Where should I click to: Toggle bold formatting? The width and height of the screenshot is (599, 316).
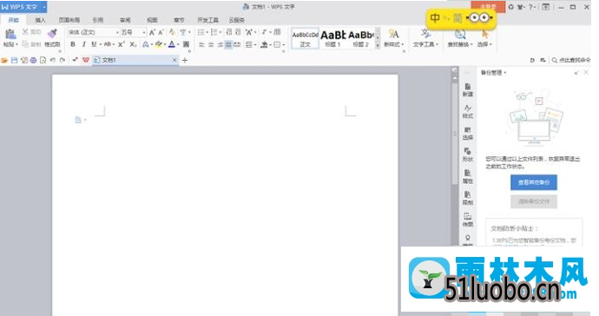tap(73, 44)
